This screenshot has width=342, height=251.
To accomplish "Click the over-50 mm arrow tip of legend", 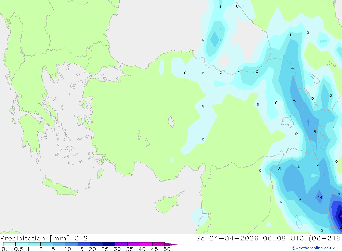I will coord(171,244).
